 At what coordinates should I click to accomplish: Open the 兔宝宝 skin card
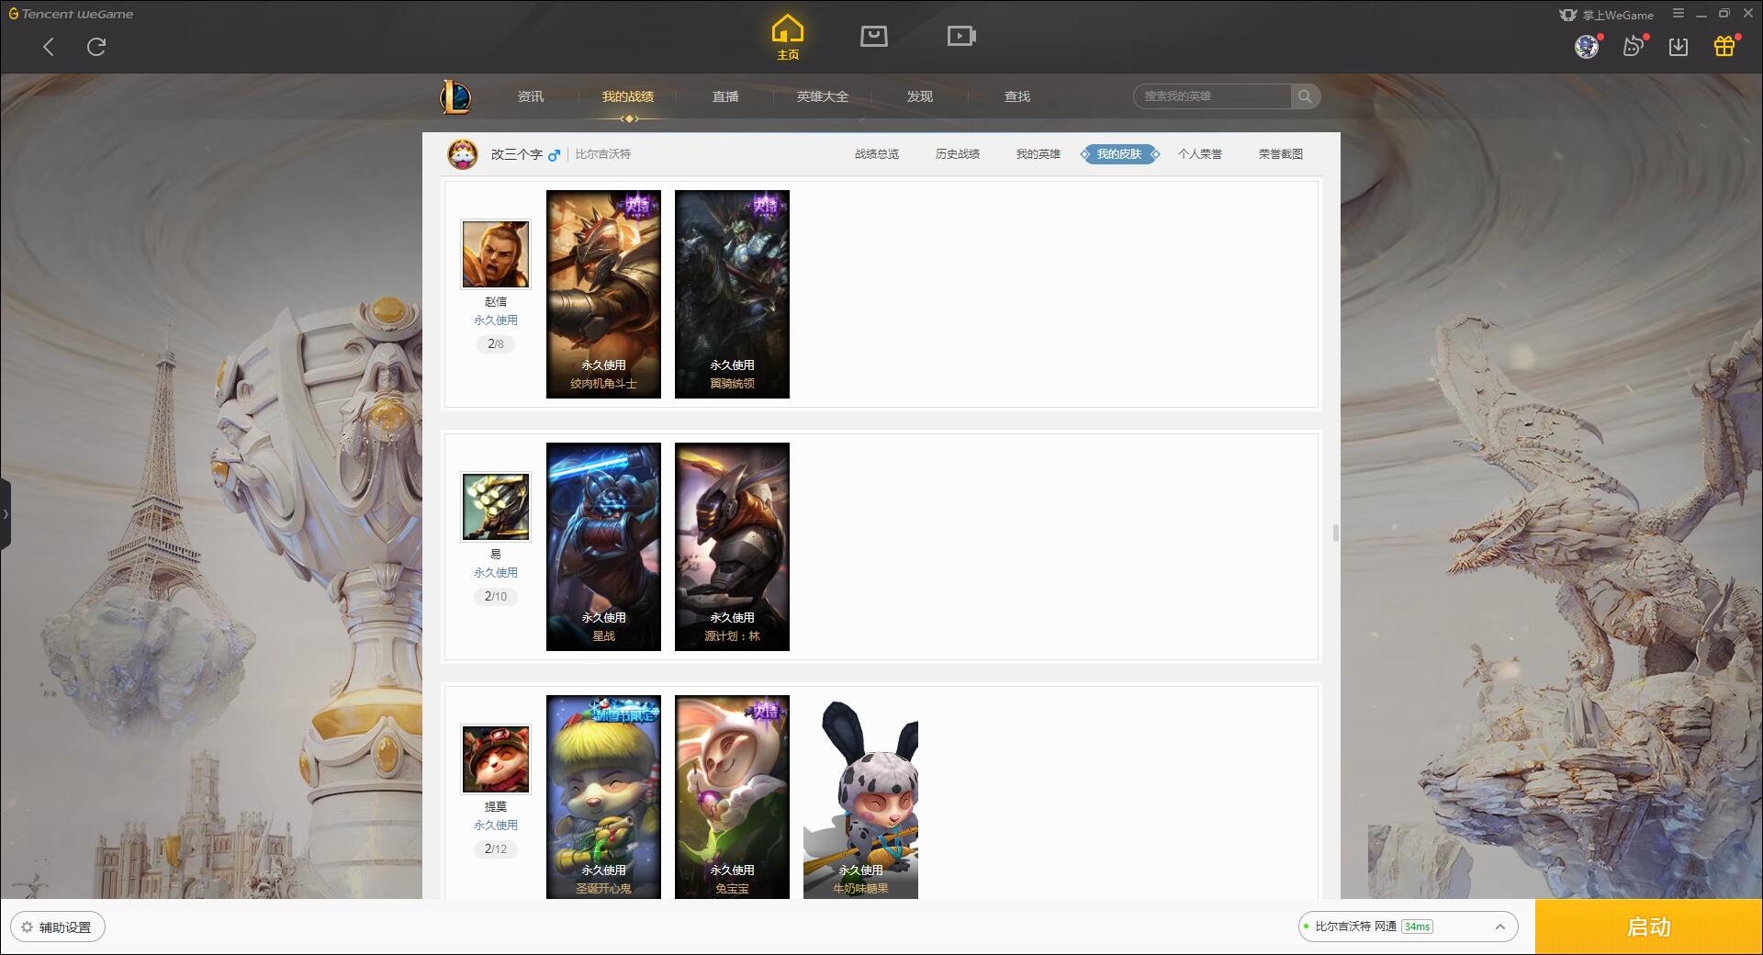tap(732, 797)
